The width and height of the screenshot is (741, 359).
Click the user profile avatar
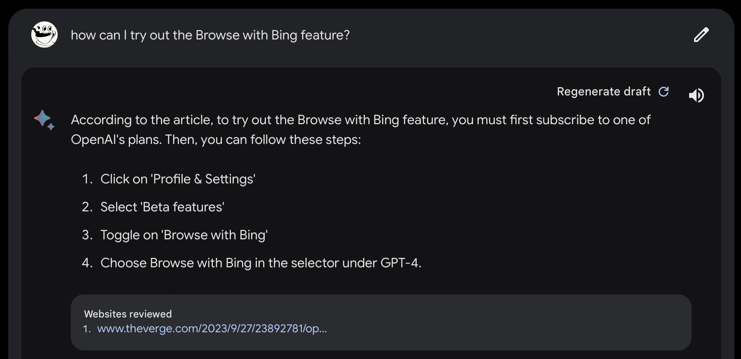[x=44, y=35]
